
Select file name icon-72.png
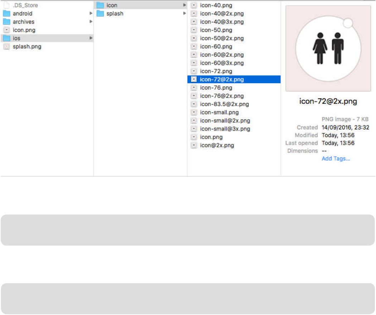216,71
